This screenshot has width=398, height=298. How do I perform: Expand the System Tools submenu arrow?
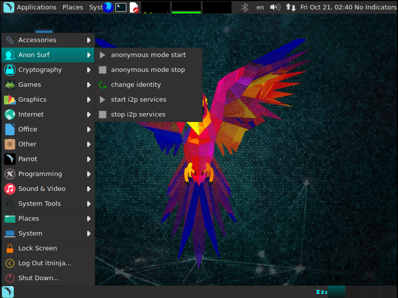coord(89,204)
